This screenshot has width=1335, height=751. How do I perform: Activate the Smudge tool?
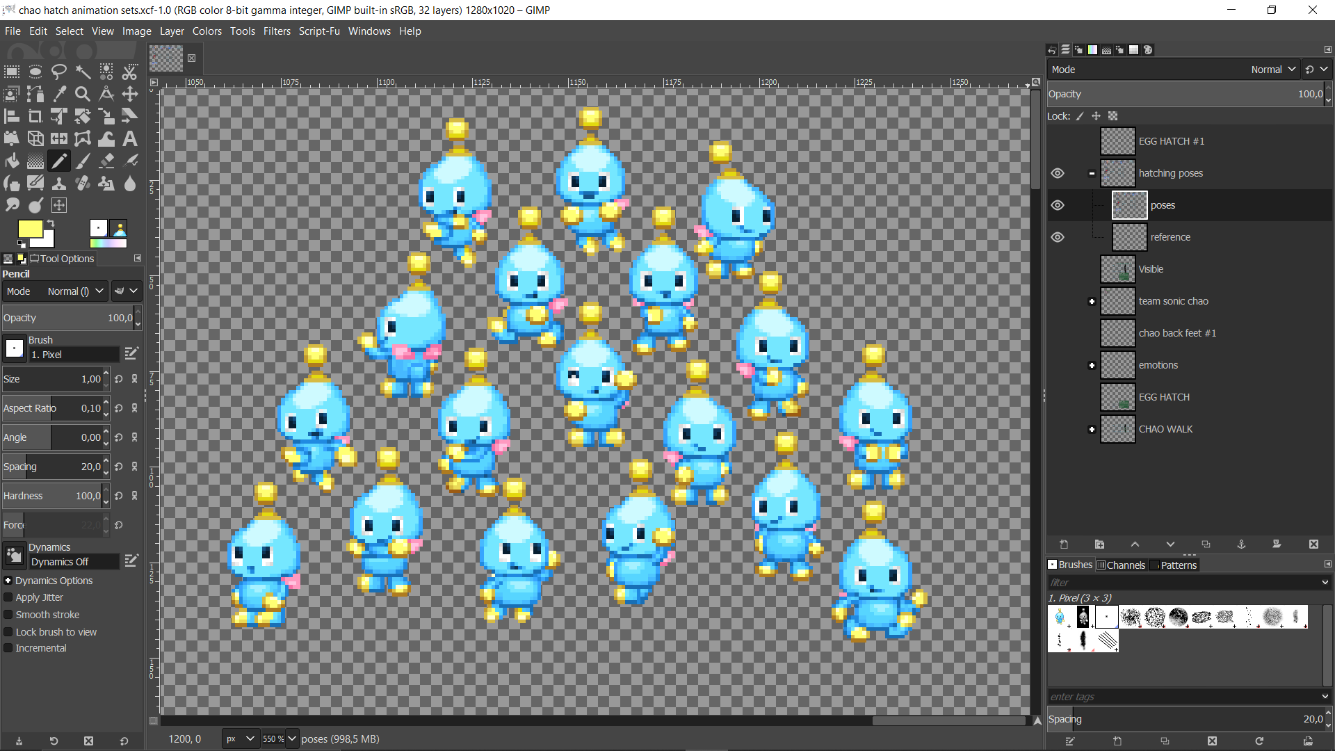click(x=12, y=205)
